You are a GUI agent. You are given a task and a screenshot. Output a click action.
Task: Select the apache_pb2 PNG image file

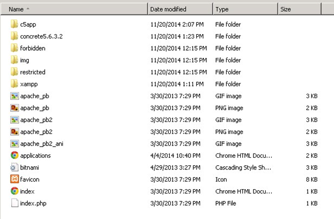[x=36, y=132]
